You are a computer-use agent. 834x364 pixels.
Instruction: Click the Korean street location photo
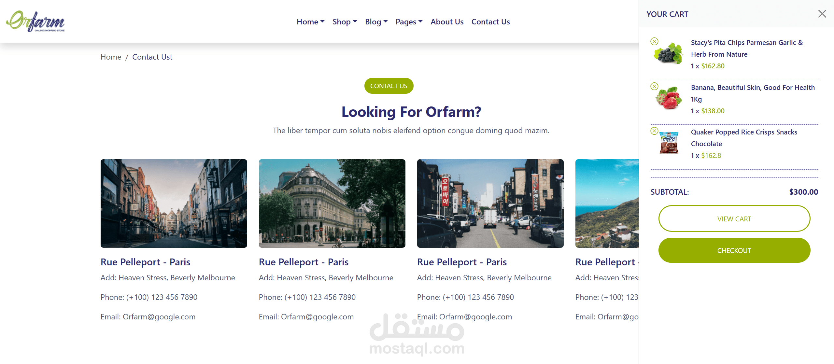tap(490, 203)
